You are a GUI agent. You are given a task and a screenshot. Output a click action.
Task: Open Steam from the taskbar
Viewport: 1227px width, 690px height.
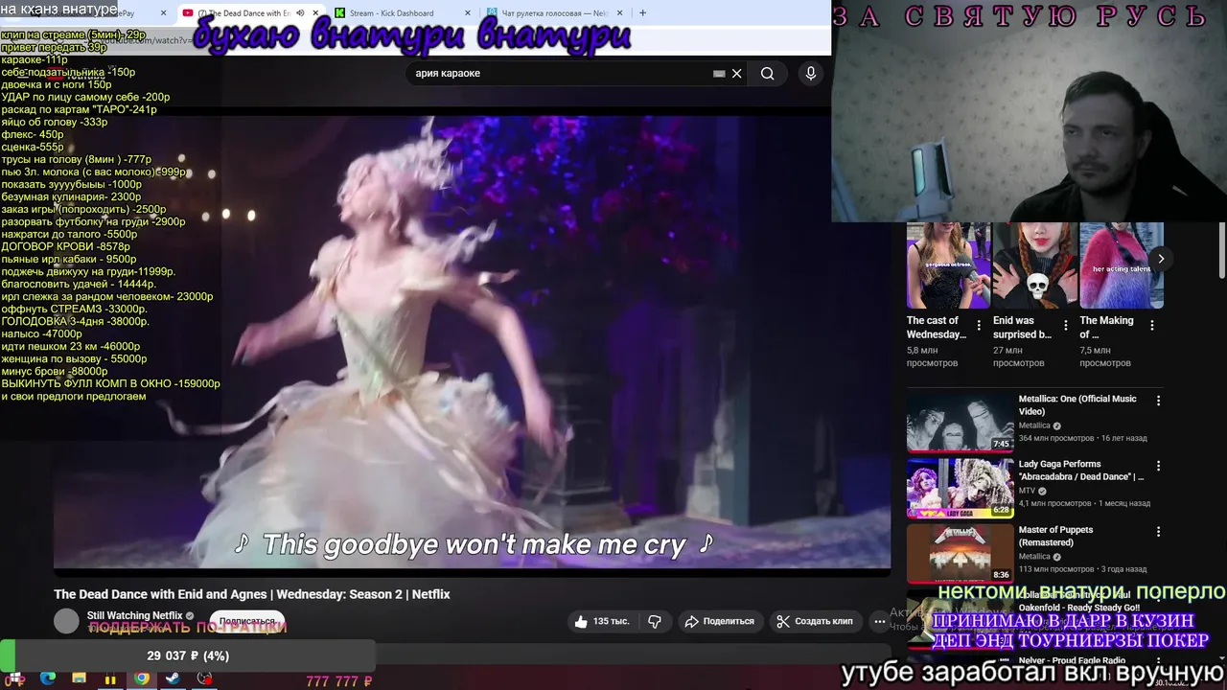(x=173, y=679)
